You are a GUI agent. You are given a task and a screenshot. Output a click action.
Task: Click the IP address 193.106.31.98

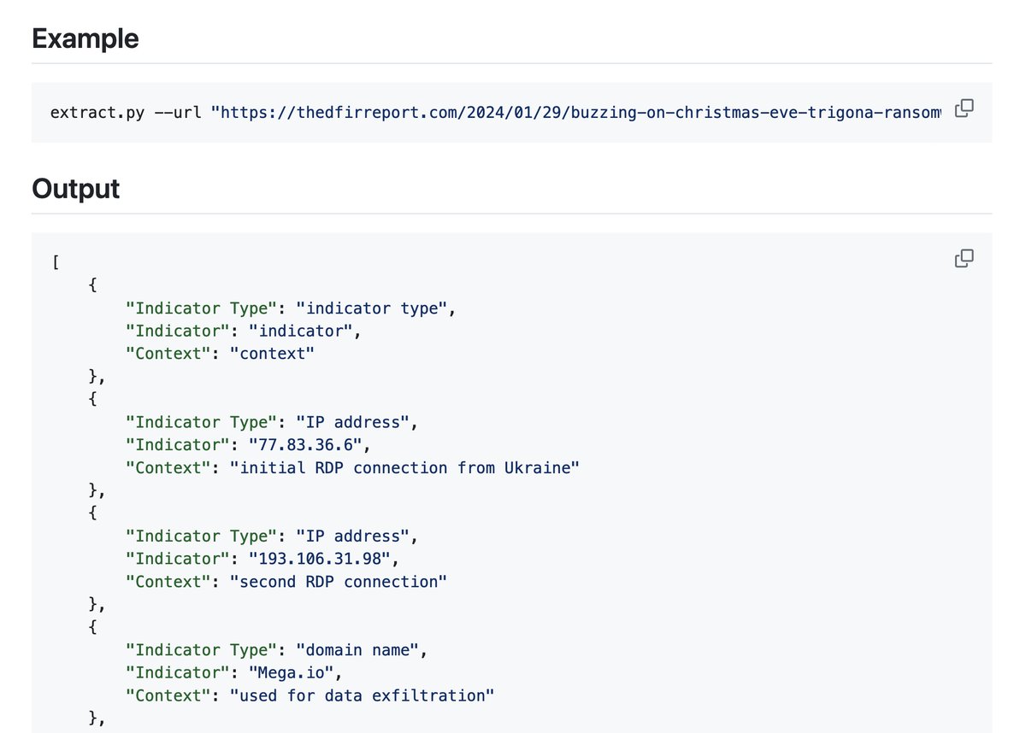tap(320, 559)
